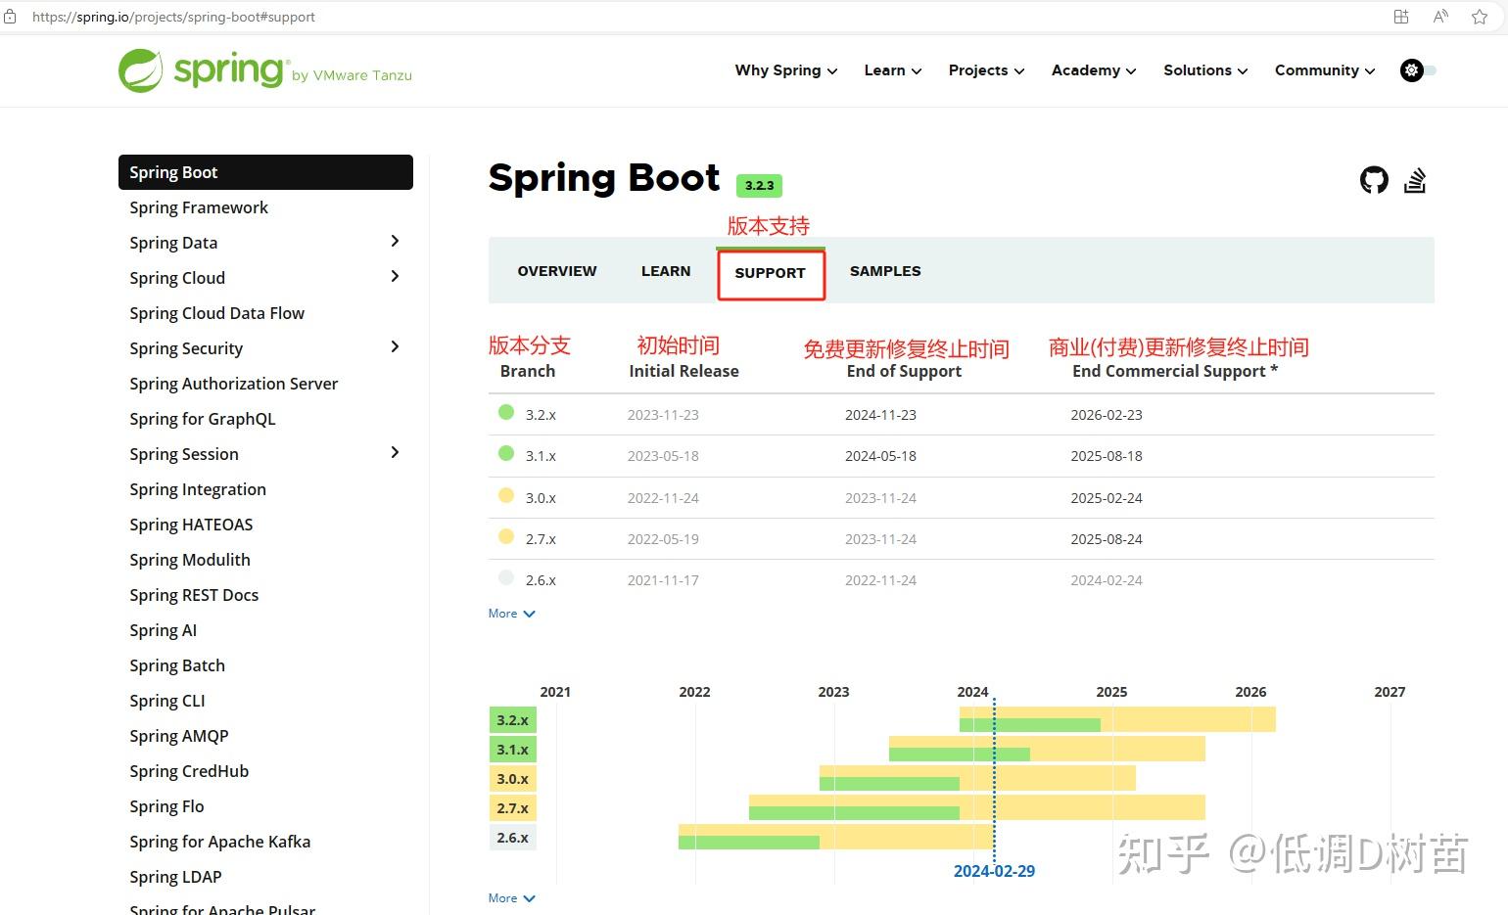Expand the Spring Session sidebar chevron
The width and height of the screenshot is (1508, 915).
point(395,452)
